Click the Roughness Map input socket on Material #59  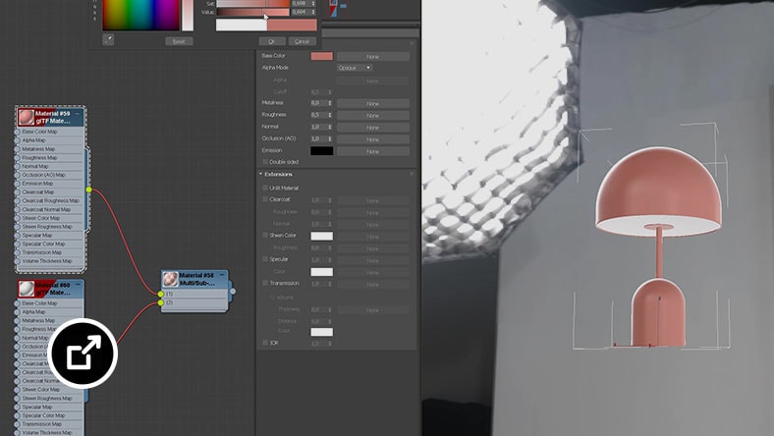19,157
